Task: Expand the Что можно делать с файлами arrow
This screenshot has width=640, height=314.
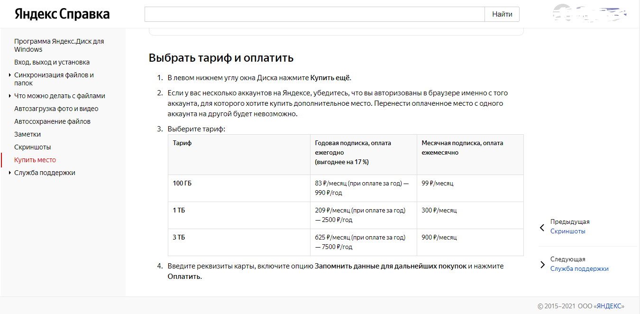Action: click(x=10, y=96)
